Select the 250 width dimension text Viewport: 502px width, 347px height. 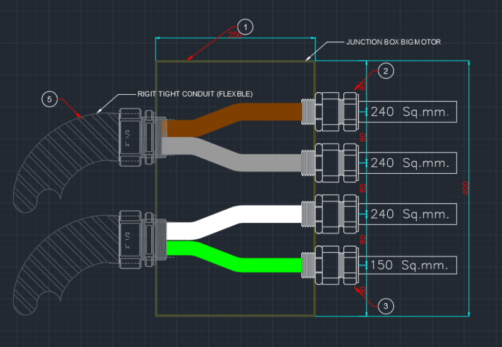point(235,35)
